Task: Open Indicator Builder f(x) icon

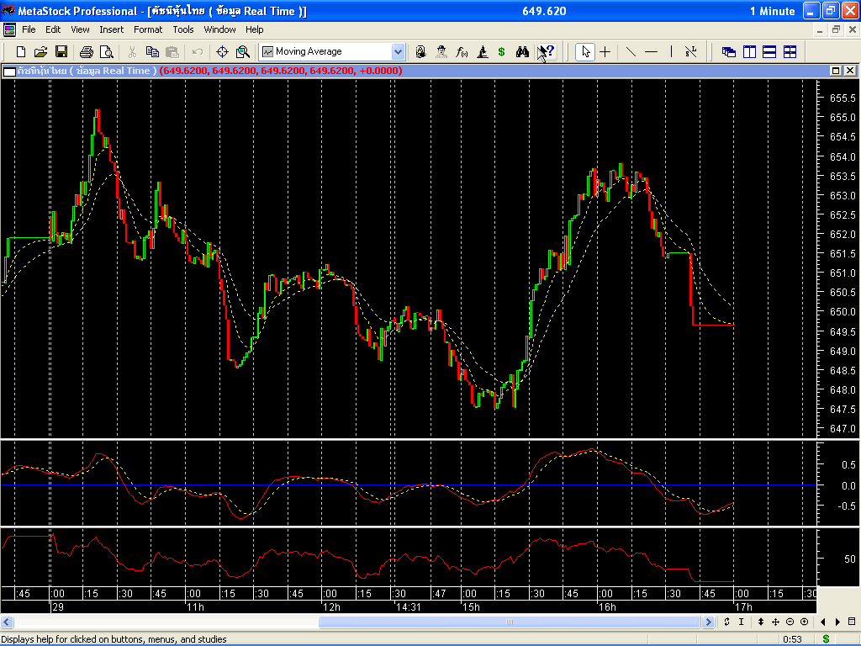Action: 462,51
